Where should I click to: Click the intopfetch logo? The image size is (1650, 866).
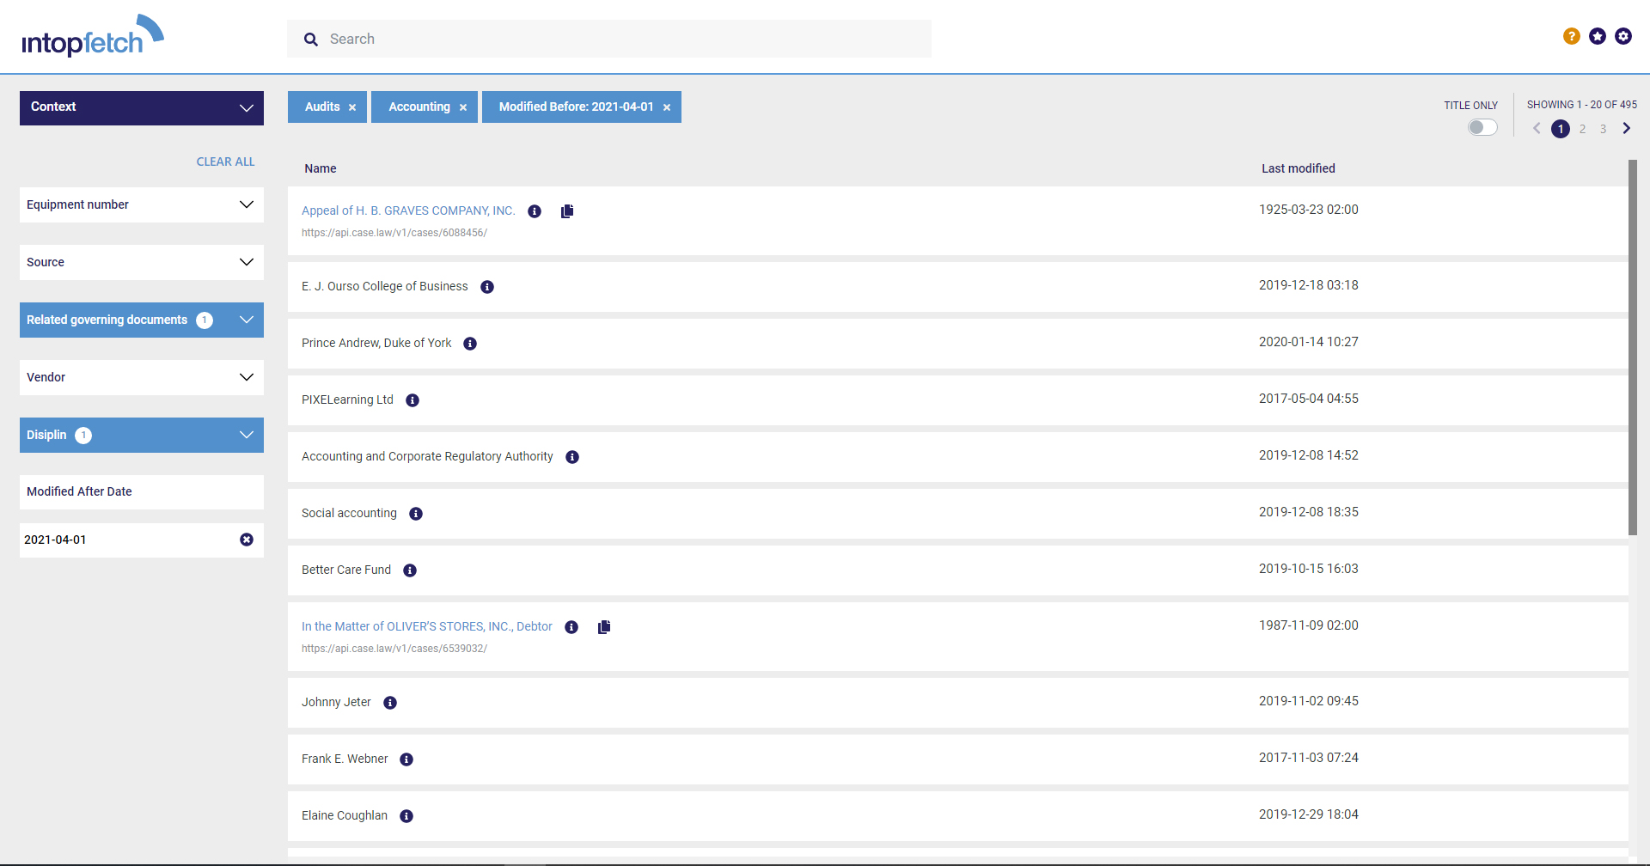click(x=93, y=36)
